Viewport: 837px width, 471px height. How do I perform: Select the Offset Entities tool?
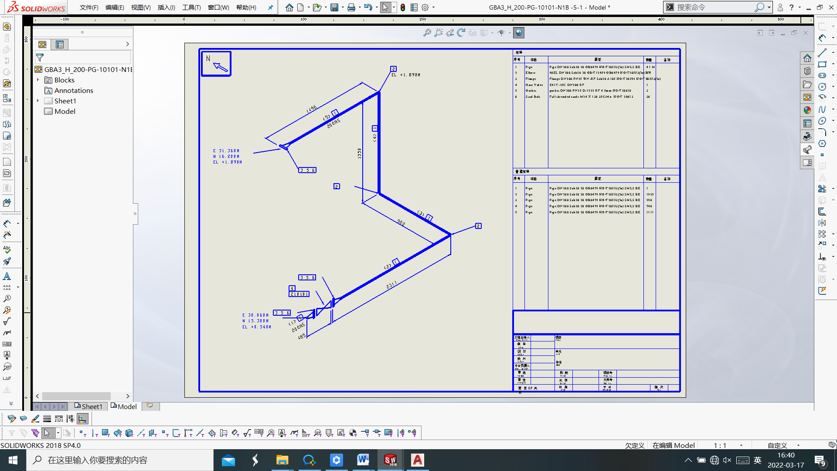pos(822,212)
